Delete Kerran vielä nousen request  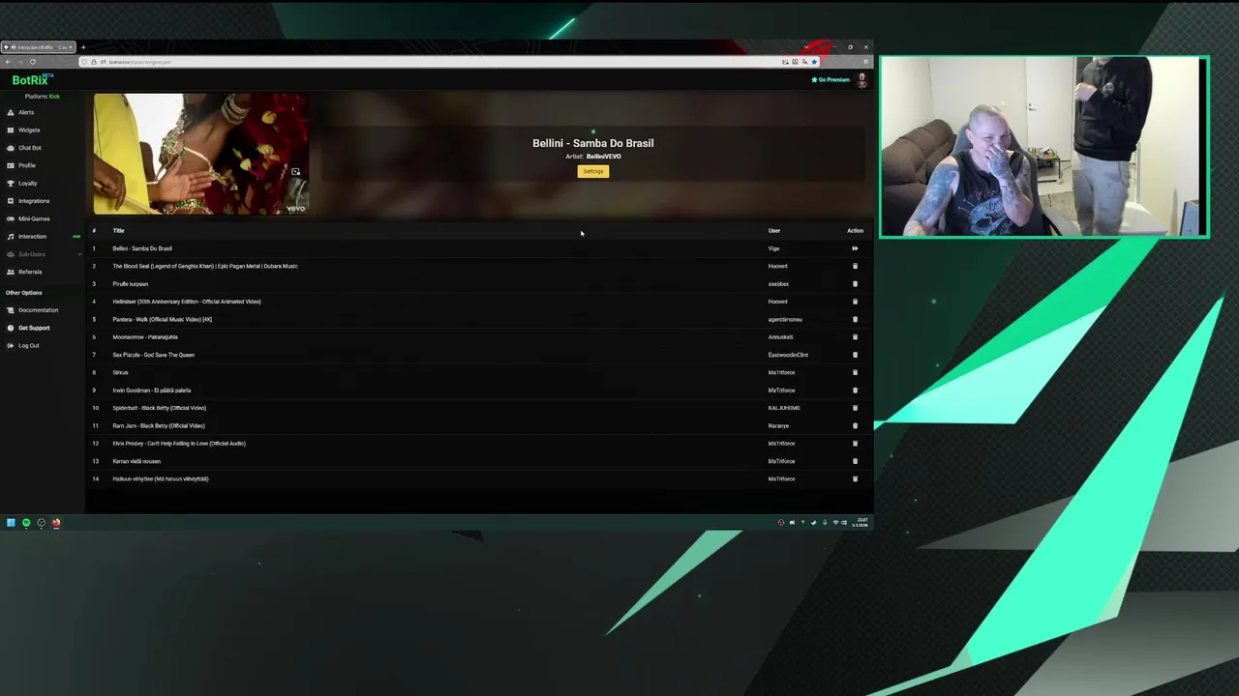[x=855, y=461]
